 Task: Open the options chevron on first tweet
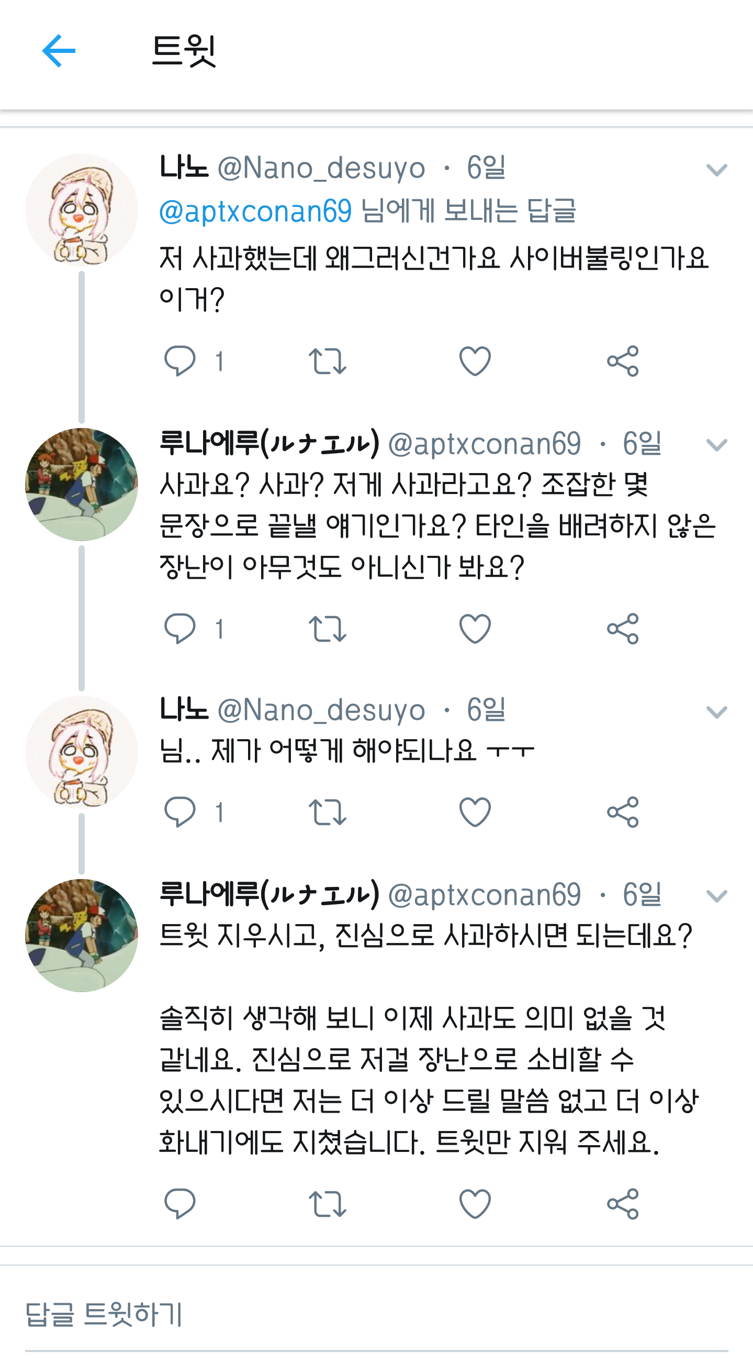[x=716, y=170]
